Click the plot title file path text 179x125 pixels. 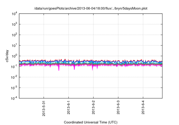[91, 8]
